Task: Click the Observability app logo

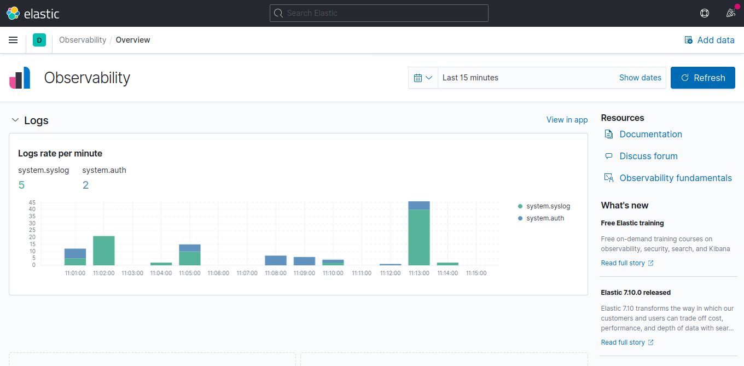Action: point(20,78)
